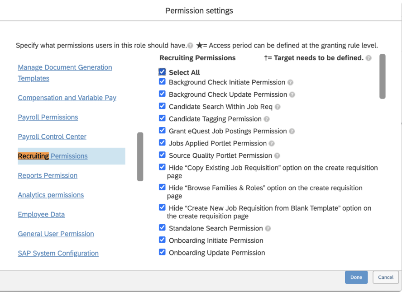
Task: Click help icon beside 'Target needs to be defined'
Action: point(369,58)
